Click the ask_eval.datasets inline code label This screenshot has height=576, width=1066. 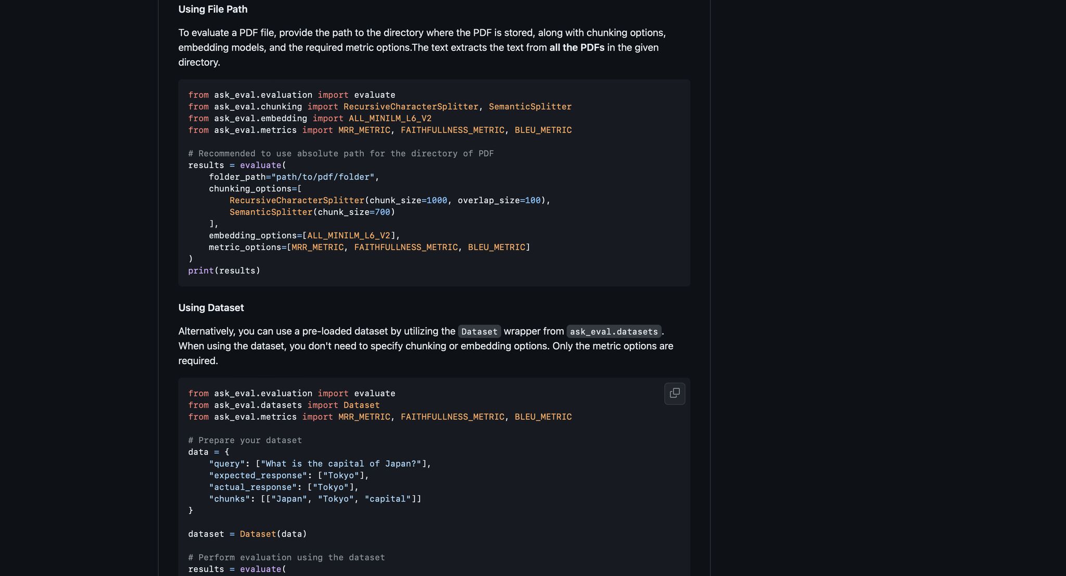click(x=614, y=331)
